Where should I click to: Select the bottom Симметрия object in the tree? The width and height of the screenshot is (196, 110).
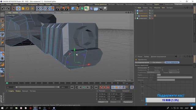point(143,18)
